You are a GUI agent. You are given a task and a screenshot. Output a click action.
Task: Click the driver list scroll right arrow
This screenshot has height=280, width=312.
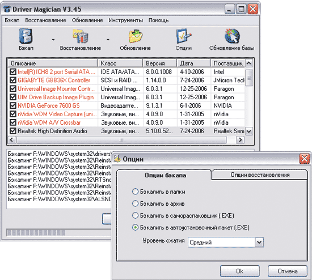[x=240, y=140]
